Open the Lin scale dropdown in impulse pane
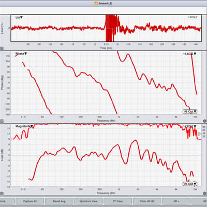 click(x=19, y=18)
